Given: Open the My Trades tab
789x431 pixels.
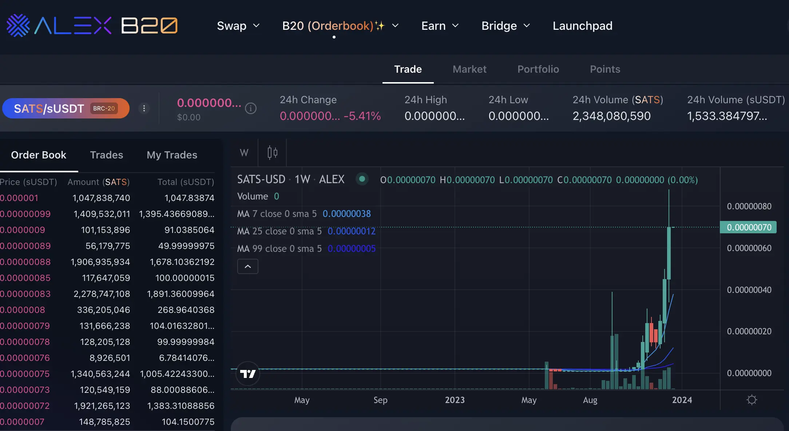Looking at the screenshot, I should (x=172, y=155).
